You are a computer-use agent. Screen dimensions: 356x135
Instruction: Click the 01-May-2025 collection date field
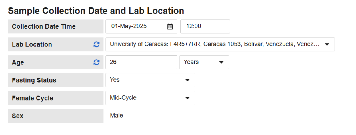click(x=137, y=26)
